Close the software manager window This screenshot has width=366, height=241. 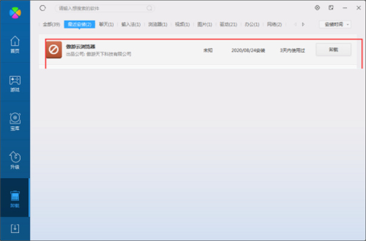[359, 8]
